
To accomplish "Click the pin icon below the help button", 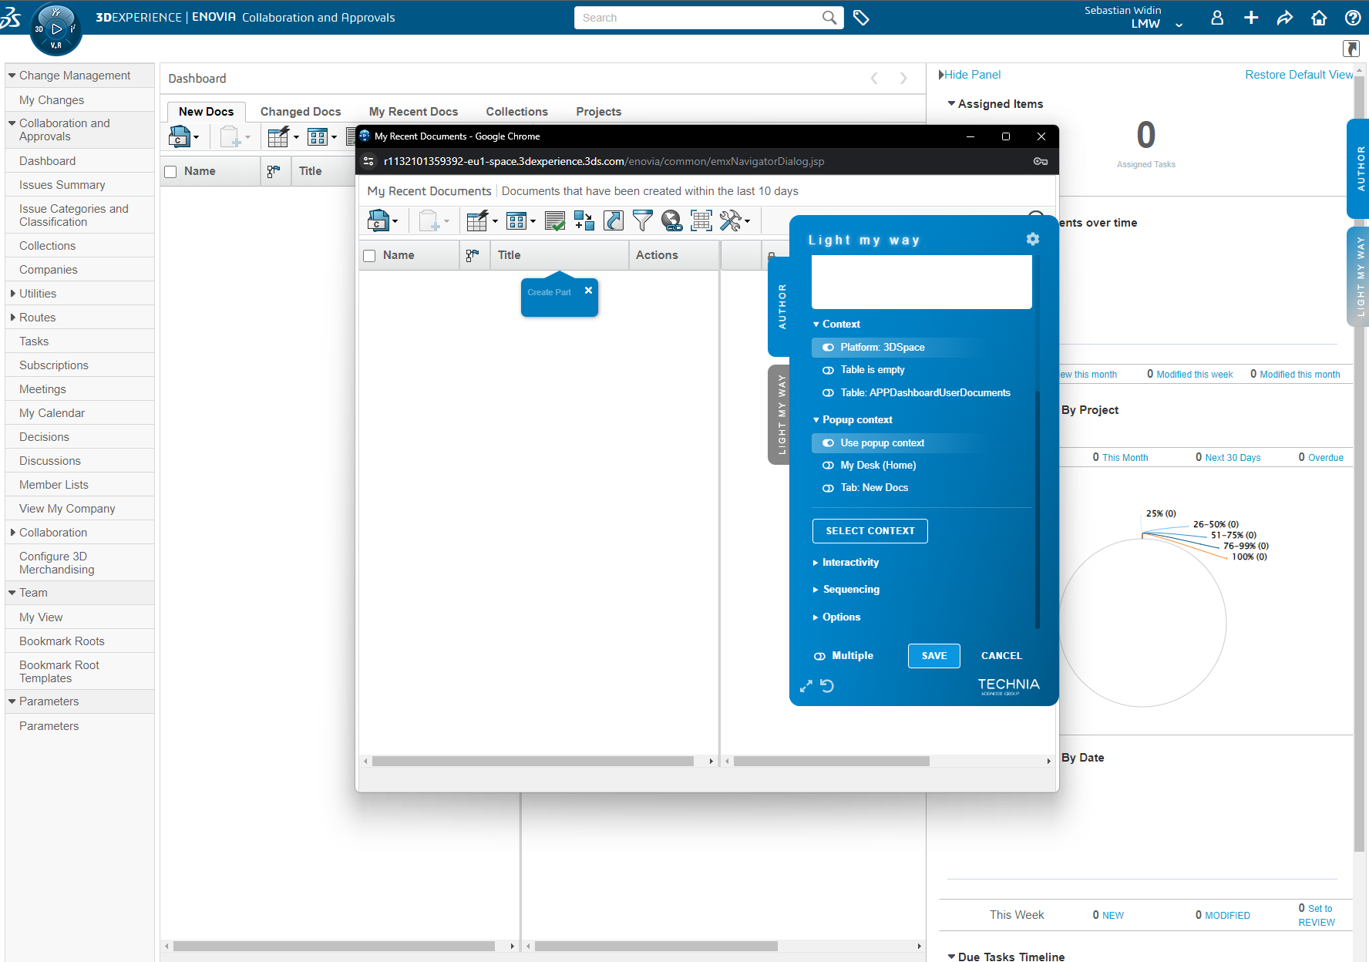I will pos(1351,49).
